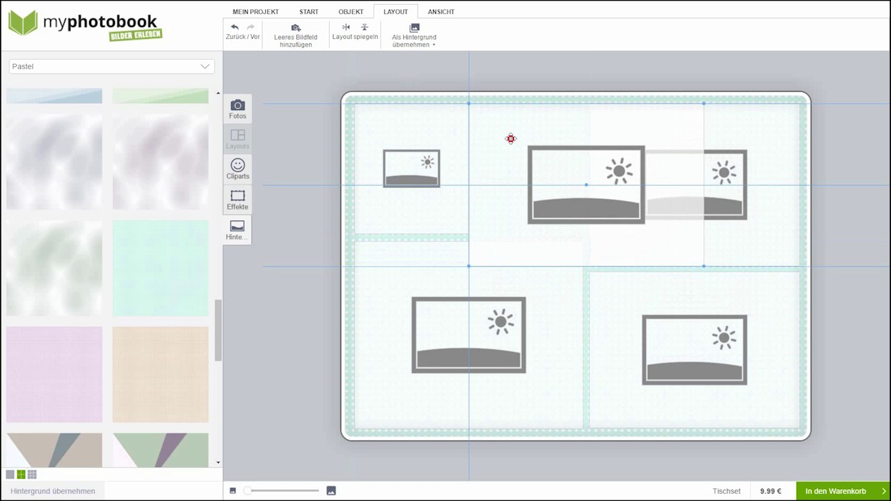Click the red rotate handle on canvas
The image size is (891, 501).
click(511, 139)
